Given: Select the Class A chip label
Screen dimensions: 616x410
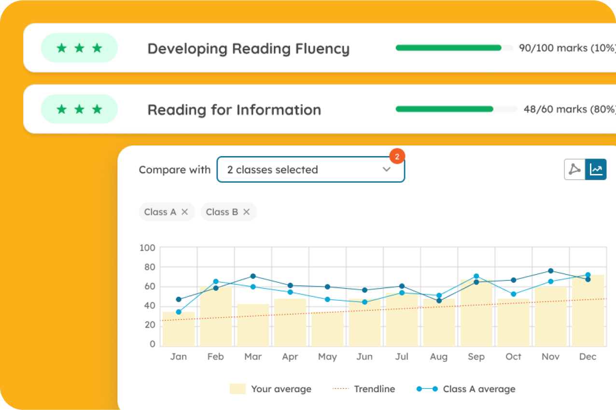Looking at the screenshot, I should [160, 212].
